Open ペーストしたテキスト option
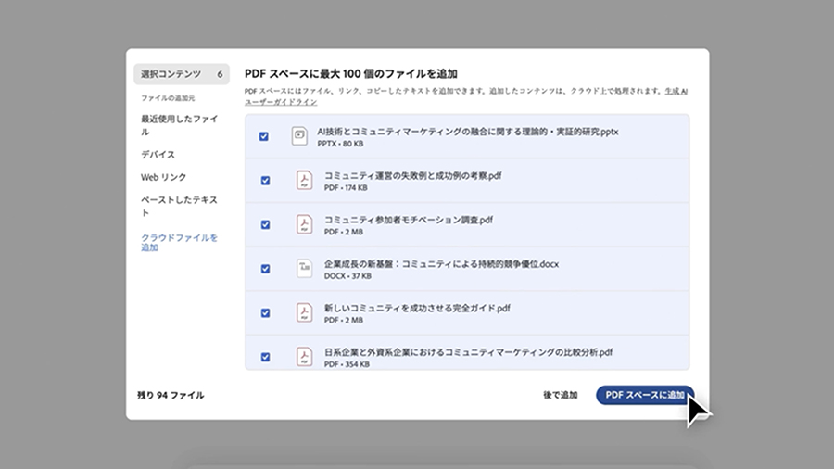Viewport: 834px width, 469px height. (x=179, y=206)
